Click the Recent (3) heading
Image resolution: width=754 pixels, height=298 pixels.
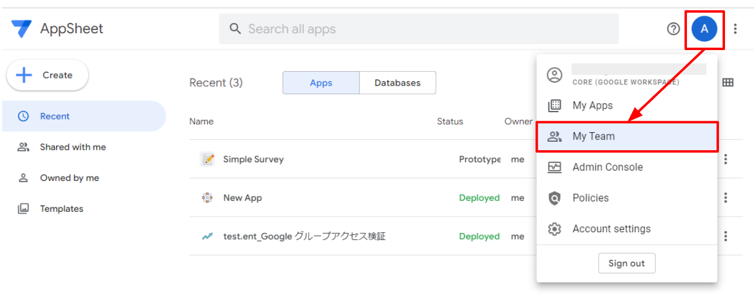[x=216, y=83]
